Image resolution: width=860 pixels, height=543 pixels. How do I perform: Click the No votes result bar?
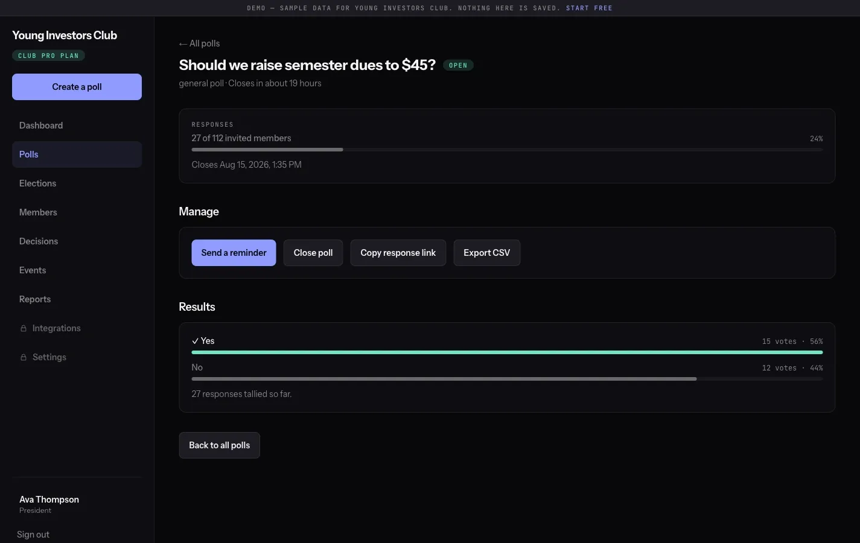tap(507, 379)
